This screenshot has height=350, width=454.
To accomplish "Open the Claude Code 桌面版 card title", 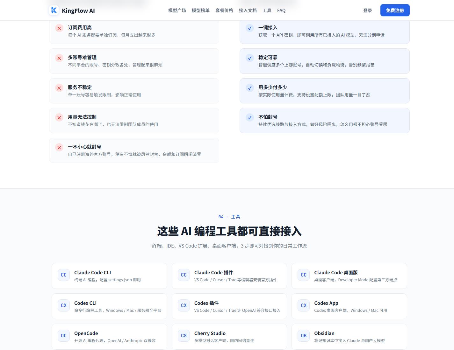I will click(336, 273).
